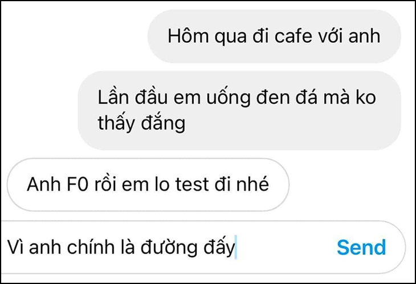Select the received "Anh F0 rồi" message bubble
This screenshot has width=416, height=284.
[148, 185]
